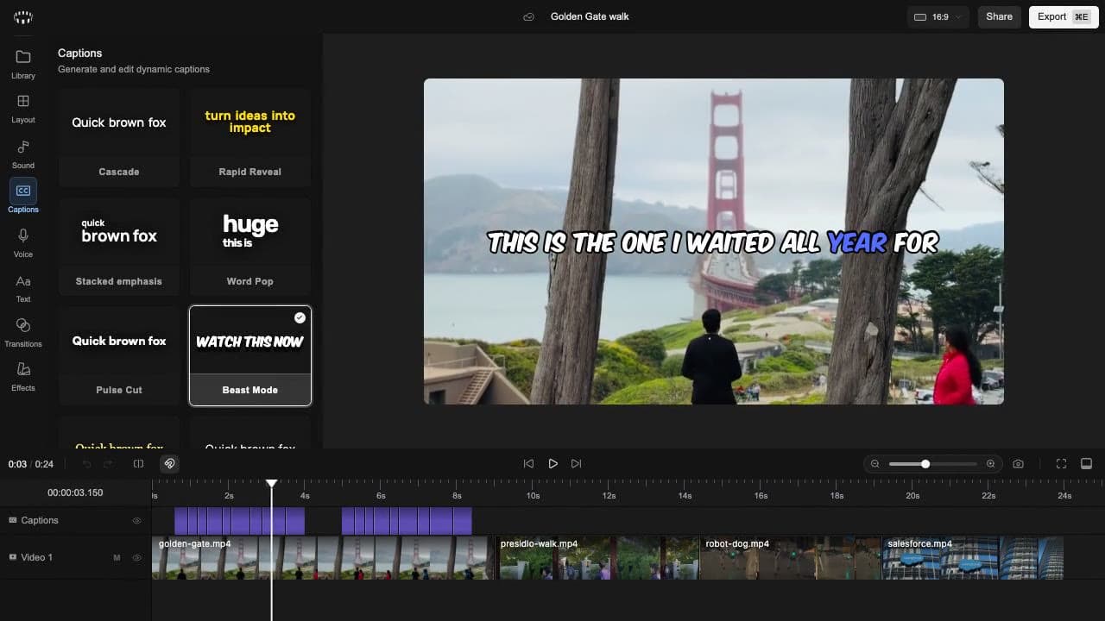Open the 16:9 aspect ratio dropdown
The image size is (1105, 621).
point(938,17)
